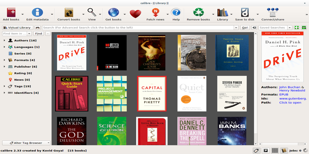Select Around the World in 80 Days cover
309x154 pixels.
(192, 53)
